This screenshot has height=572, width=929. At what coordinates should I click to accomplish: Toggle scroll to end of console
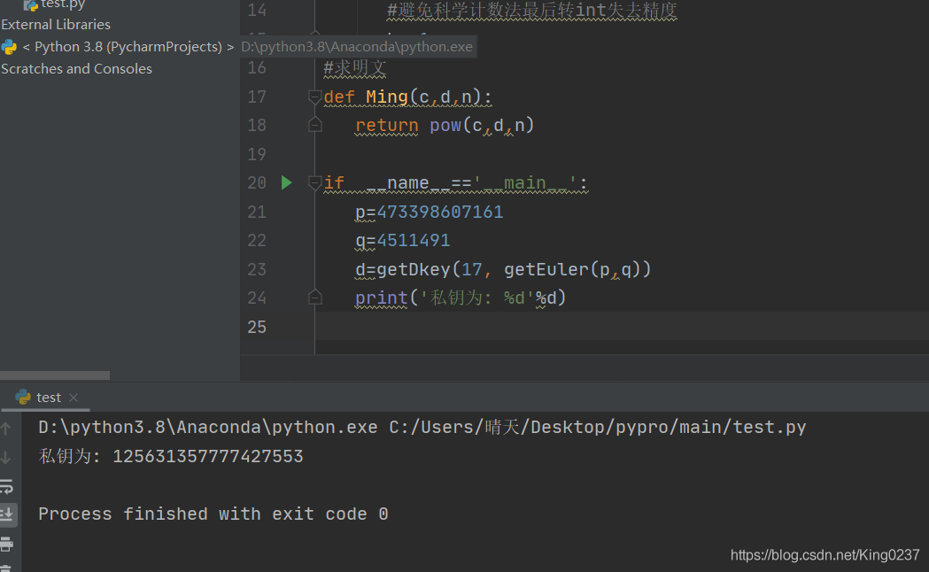pyautogui.click(x=7, y=514)
